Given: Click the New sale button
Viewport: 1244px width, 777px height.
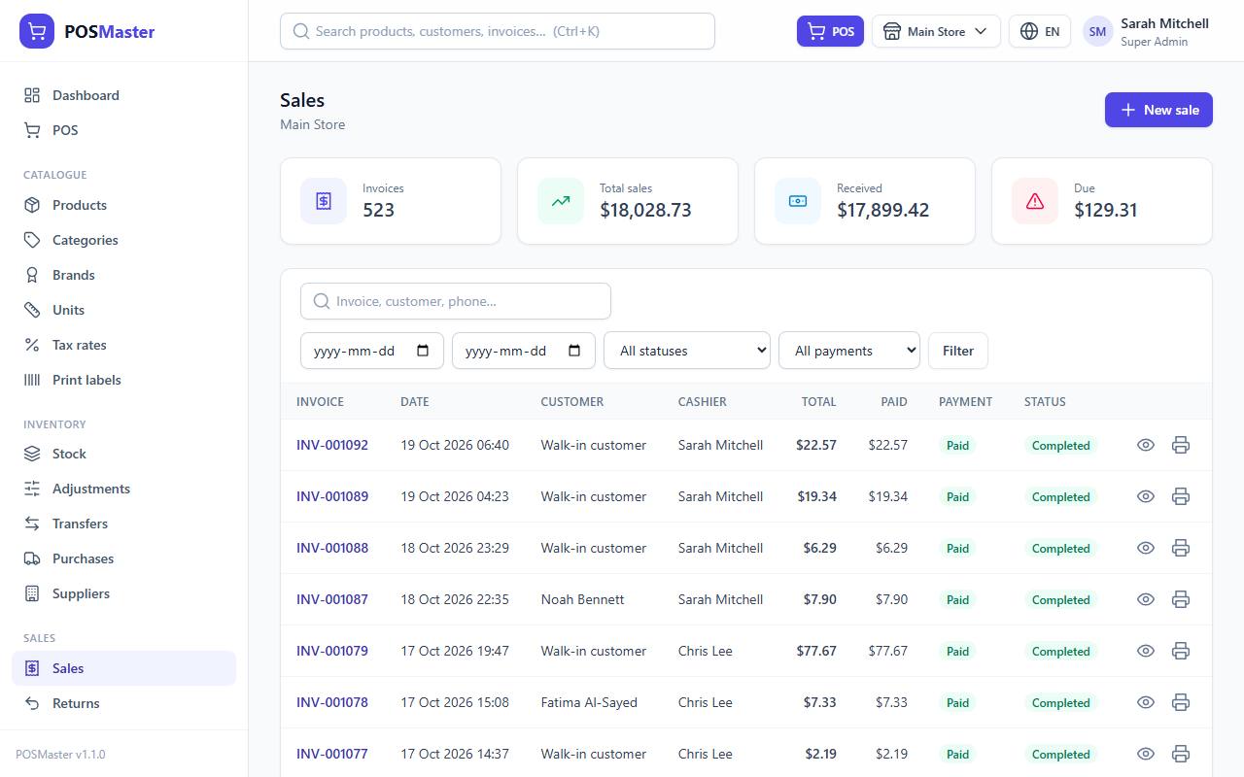Looking at the screenshot, I should (x=1158, y=110).
